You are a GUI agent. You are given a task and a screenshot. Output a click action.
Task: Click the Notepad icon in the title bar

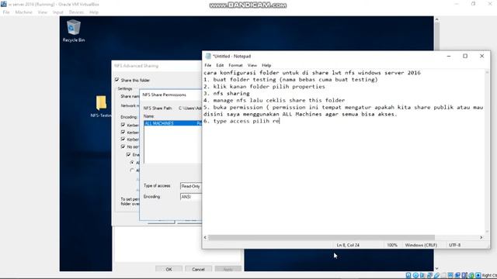pos(208,56)
